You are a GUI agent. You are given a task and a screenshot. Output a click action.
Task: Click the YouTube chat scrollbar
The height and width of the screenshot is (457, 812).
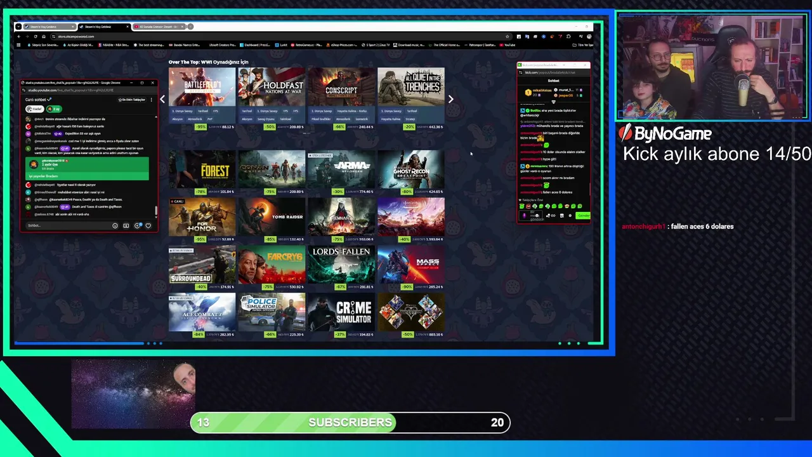(x=155, y=211)
